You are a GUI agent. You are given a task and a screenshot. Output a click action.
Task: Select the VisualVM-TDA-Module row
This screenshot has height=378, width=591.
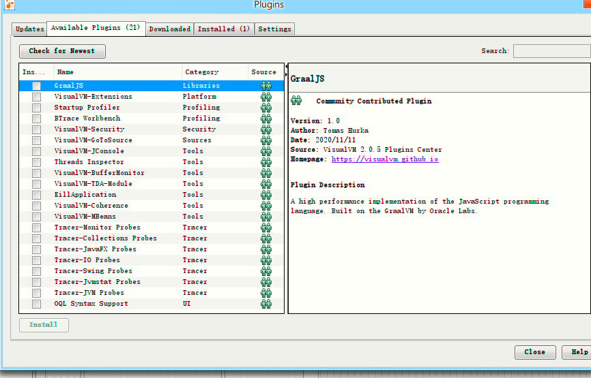[152, 184]
